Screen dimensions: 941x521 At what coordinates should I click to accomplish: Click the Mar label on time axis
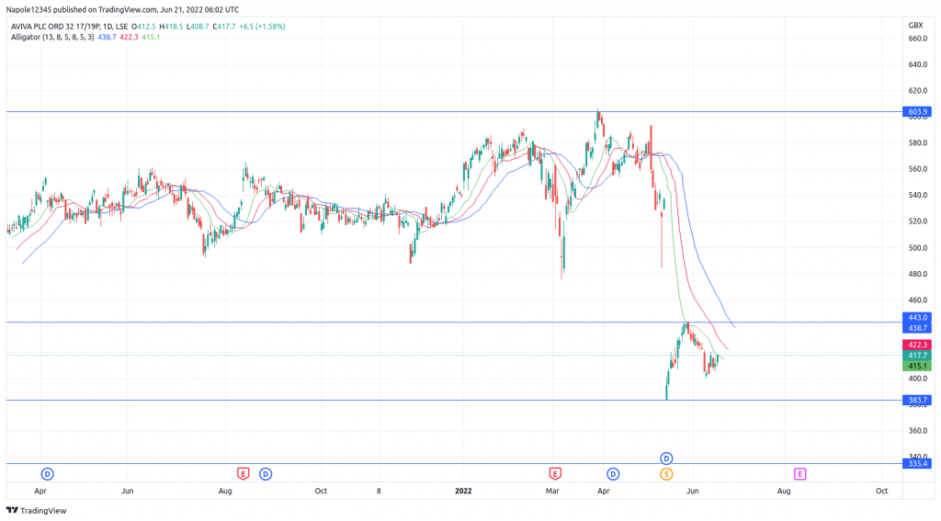click(x=552, y=491)
